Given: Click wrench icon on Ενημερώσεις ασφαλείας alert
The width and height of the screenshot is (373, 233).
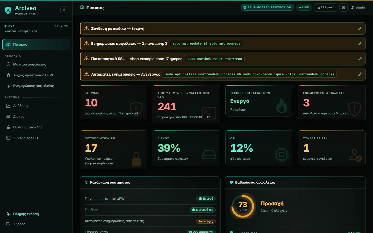Looking at the screenshot, I should tap(360, 43).
